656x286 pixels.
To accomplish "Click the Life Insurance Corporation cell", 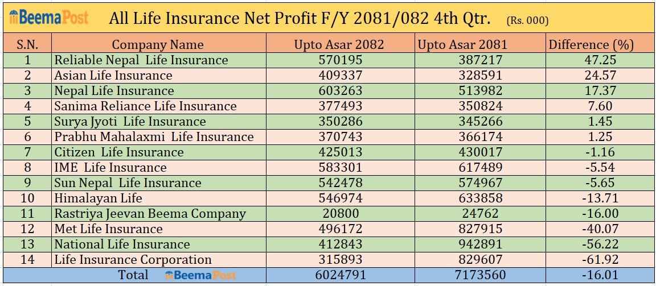I will (133, 260).
